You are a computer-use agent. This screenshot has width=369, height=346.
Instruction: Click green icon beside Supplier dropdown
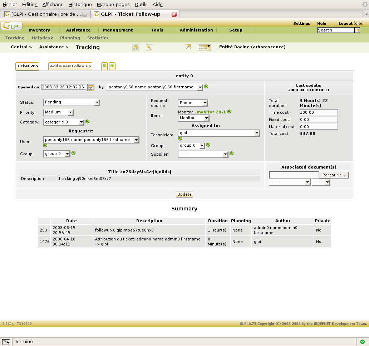tap(232, 153)
